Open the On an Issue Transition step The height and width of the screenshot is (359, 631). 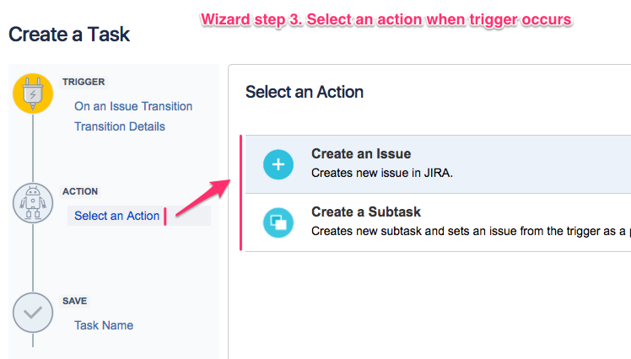[133, 106]
